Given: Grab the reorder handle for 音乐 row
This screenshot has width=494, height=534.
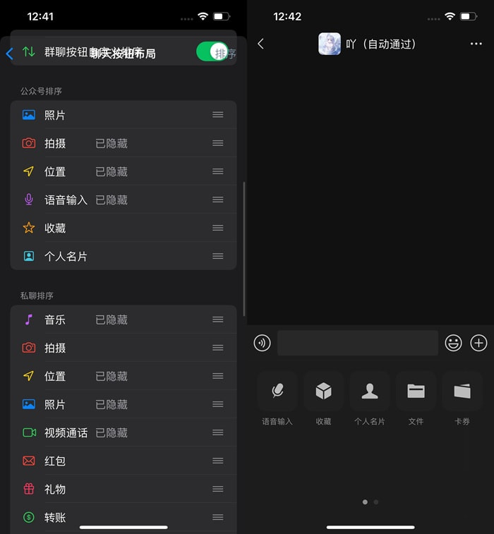Looking at the screenshot, I should point(217,320).
